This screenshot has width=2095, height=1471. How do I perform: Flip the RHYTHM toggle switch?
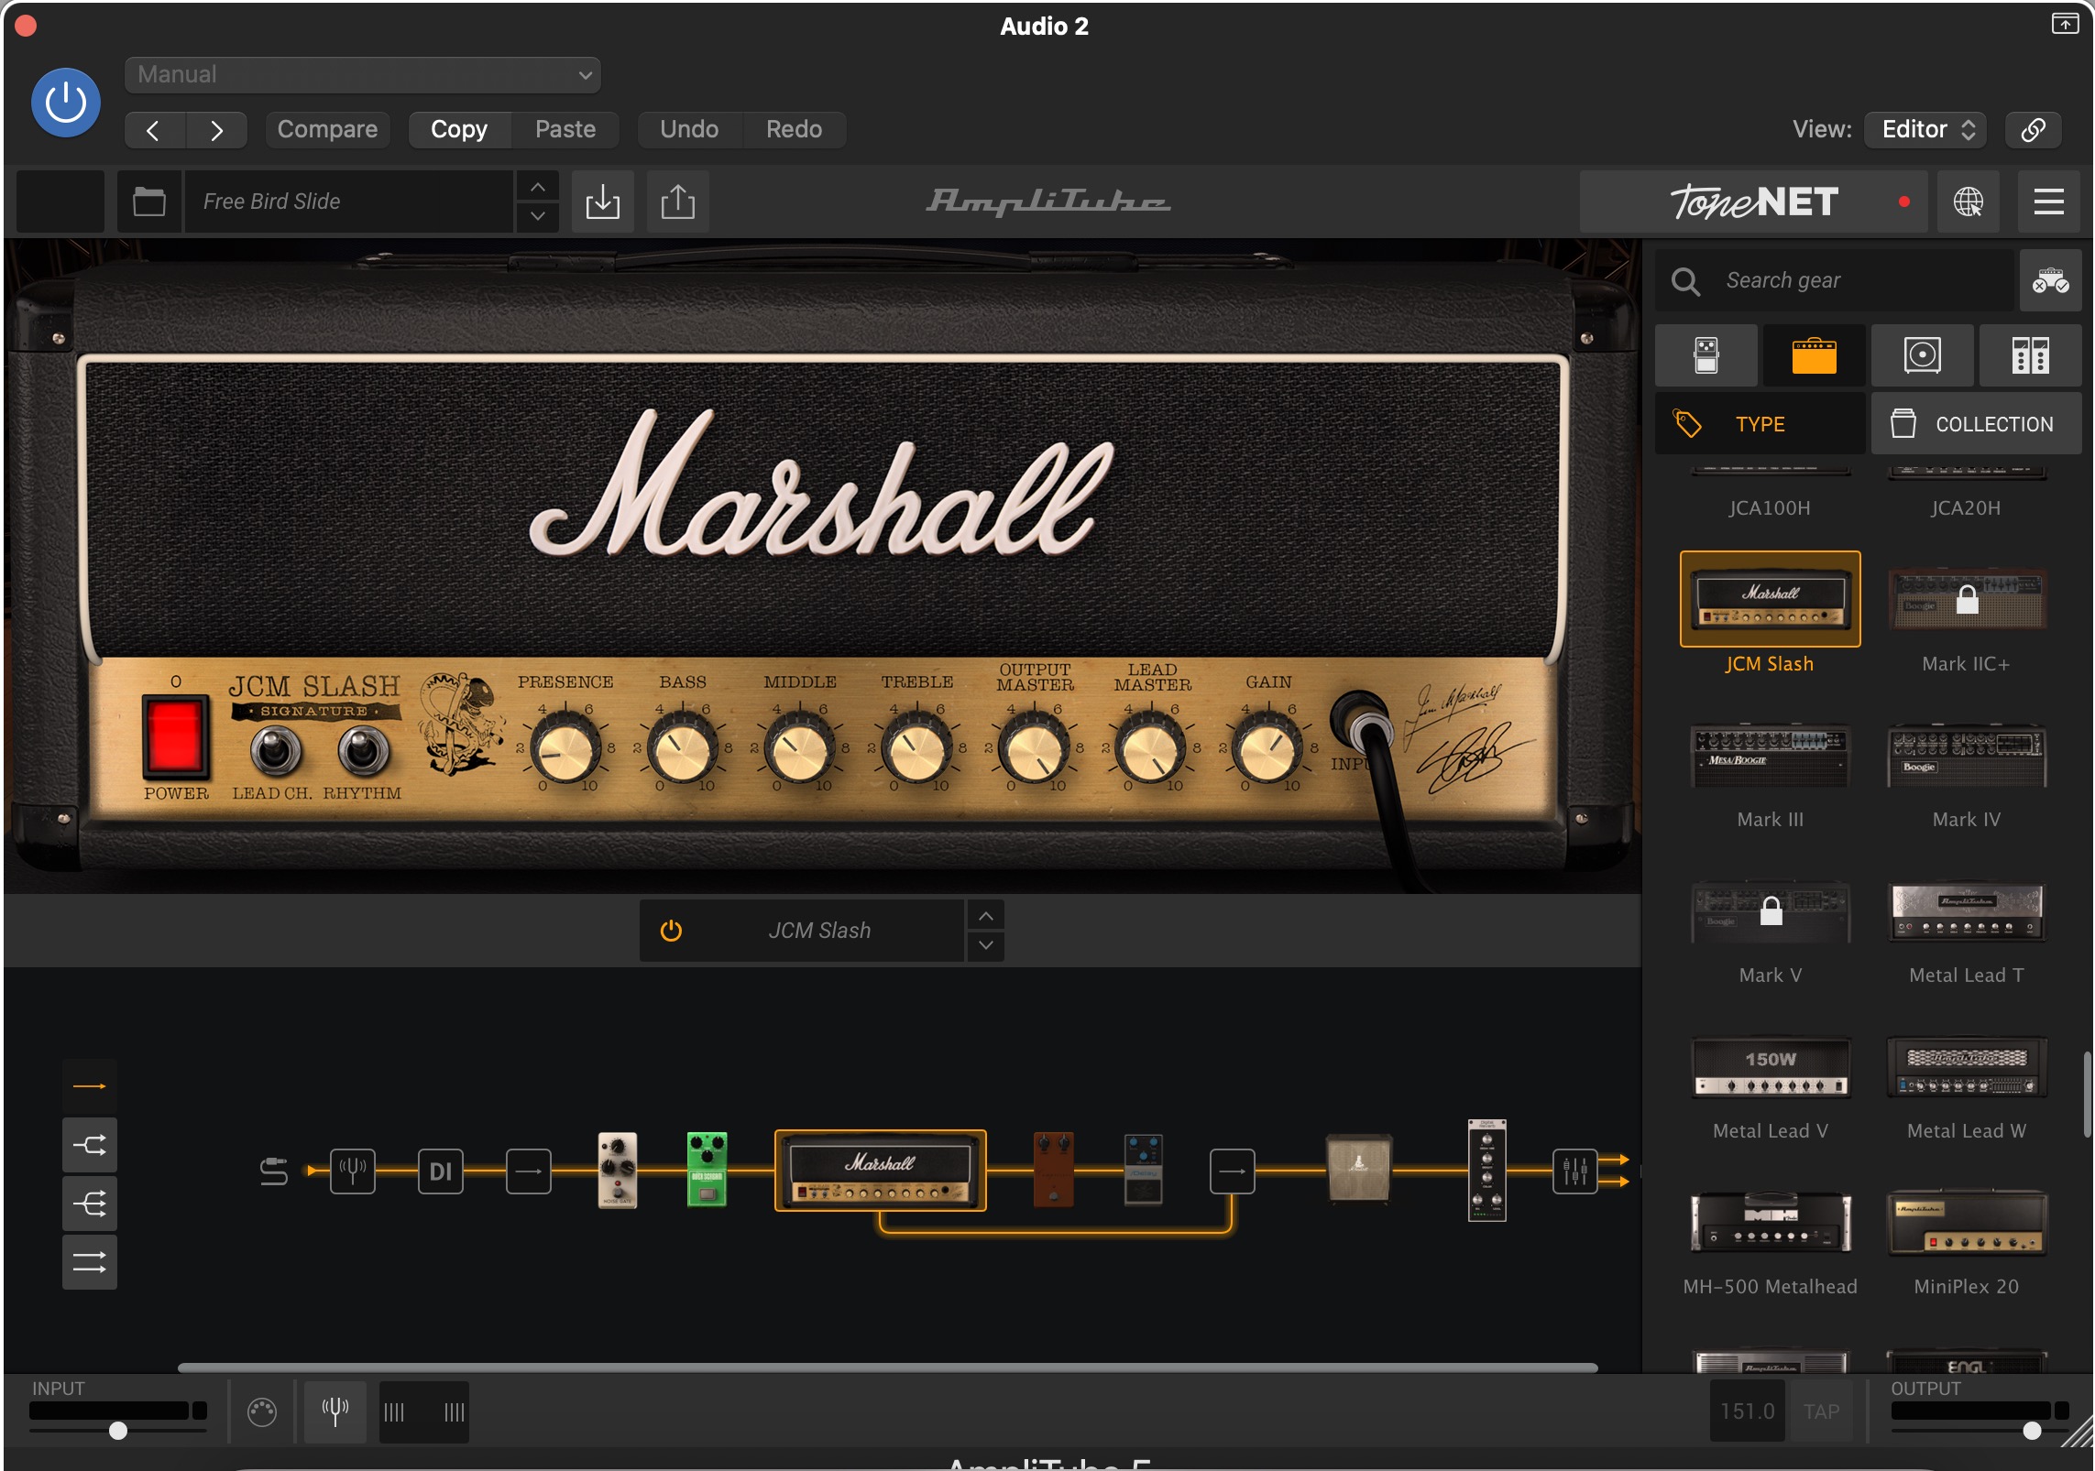pos(363,751)
